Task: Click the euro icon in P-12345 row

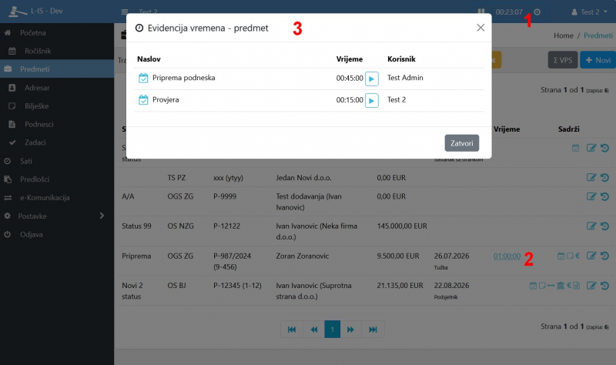Action: coord(569,286)
